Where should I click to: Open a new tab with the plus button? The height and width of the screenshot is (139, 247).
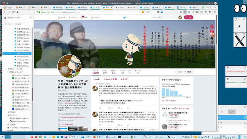point(215,7)
